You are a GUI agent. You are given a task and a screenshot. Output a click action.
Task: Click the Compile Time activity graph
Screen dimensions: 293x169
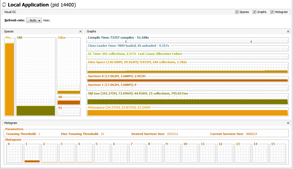[x=187, y=41]
